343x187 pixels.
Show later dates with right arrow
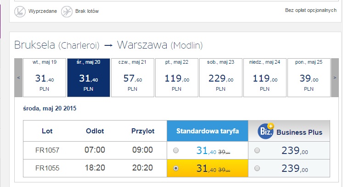click(x=335, y=77)
